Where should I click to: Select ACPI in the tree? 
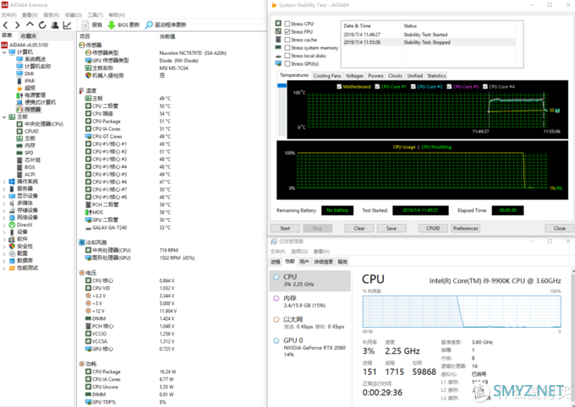click(x=26, y=175)
